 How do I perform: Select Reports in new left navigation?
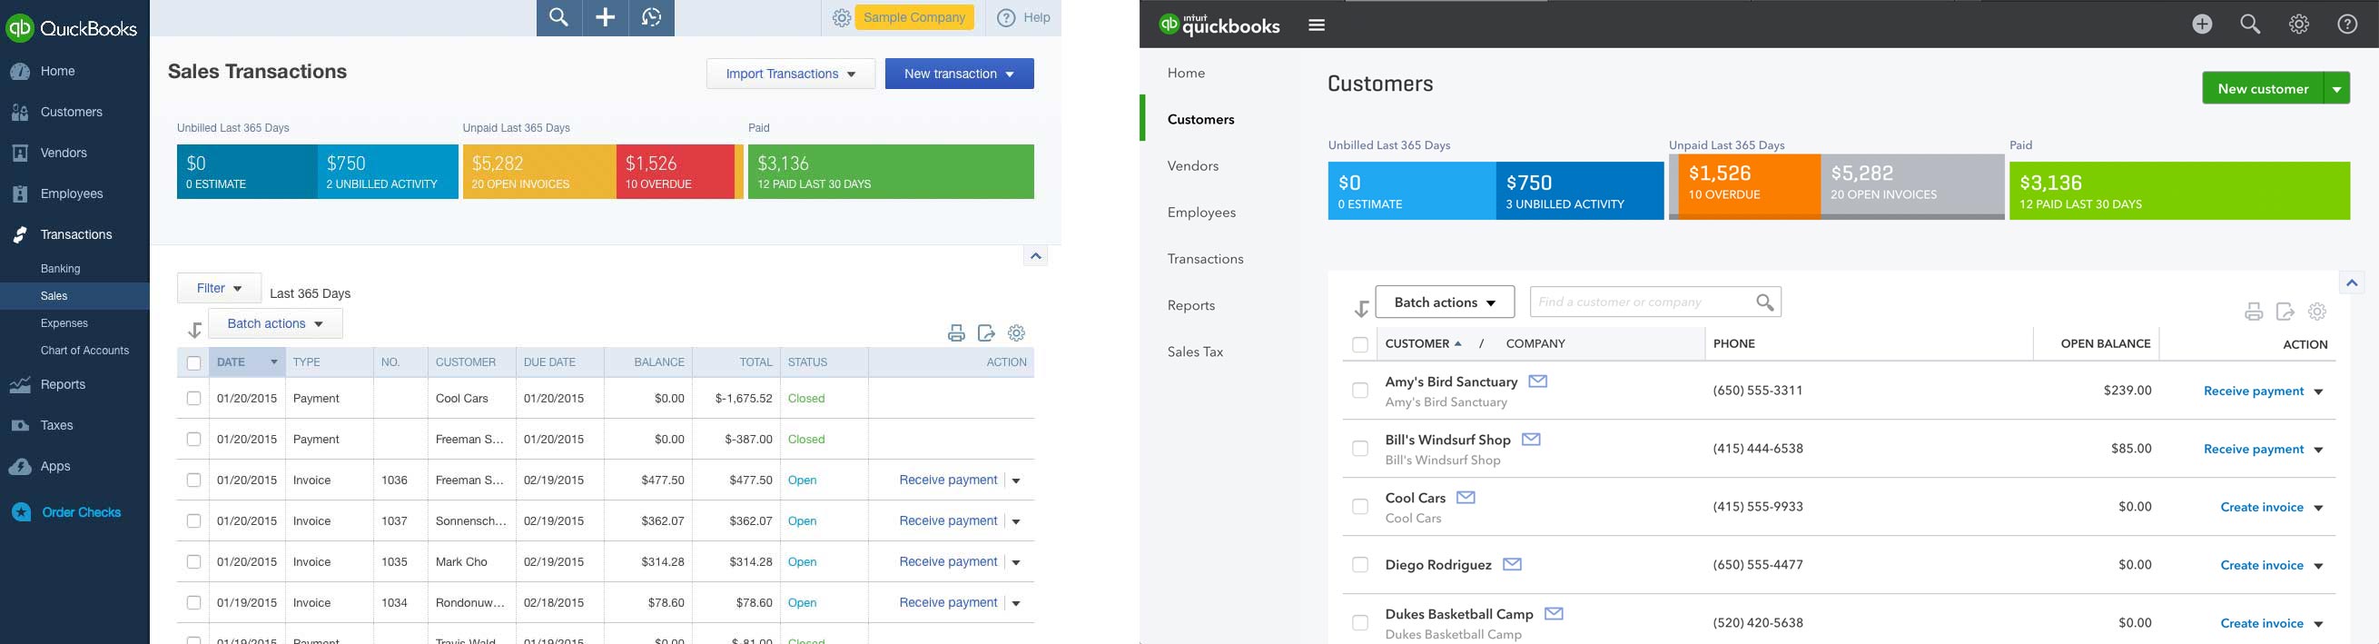click(1191, 306)
